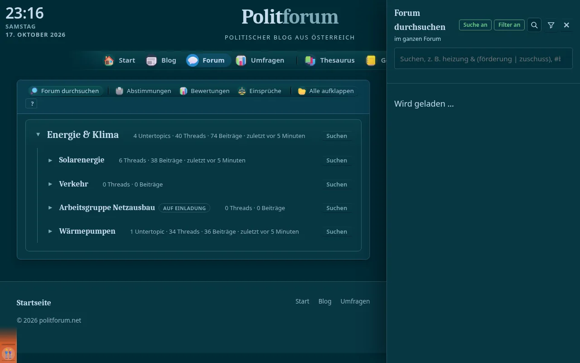
Task: Expand the Wärmepumpen subtopic
Action: 50,231
